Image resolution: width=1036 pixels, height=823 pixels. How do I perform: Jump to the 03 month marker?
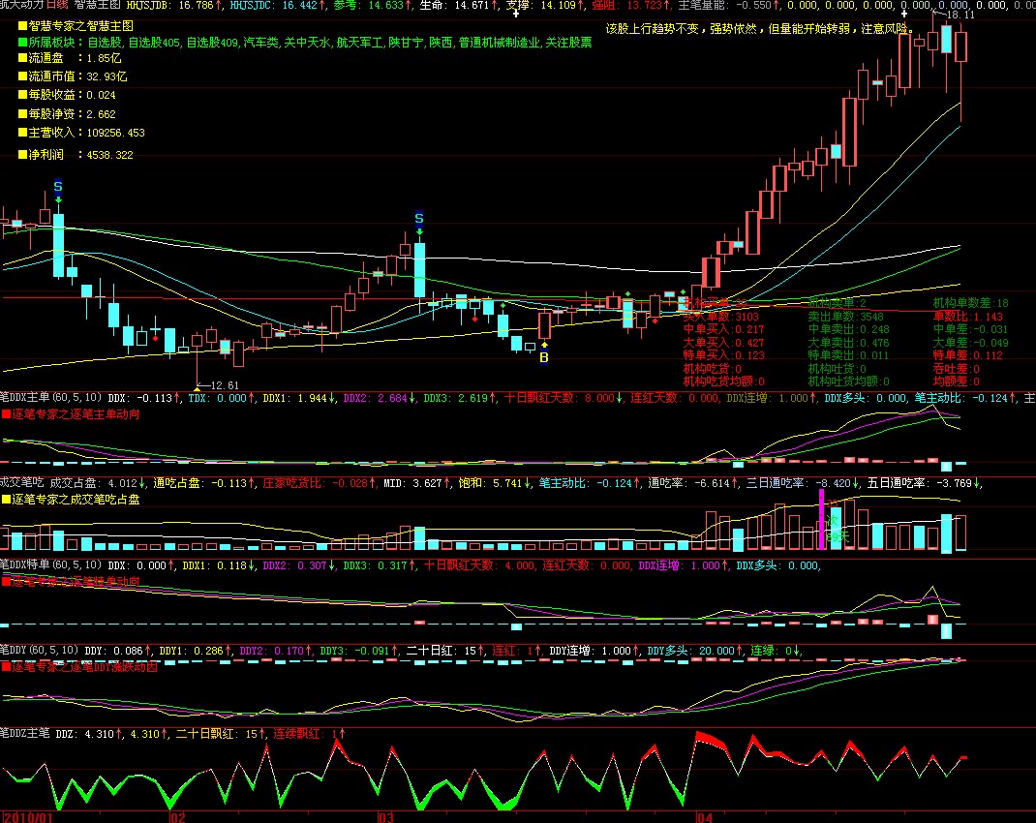[386, 818]
